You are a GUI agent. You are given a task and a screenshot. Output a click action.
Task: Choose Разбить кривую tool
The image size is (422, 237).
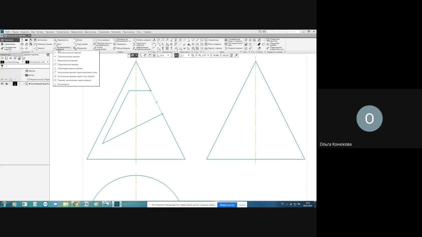(142, 40)
